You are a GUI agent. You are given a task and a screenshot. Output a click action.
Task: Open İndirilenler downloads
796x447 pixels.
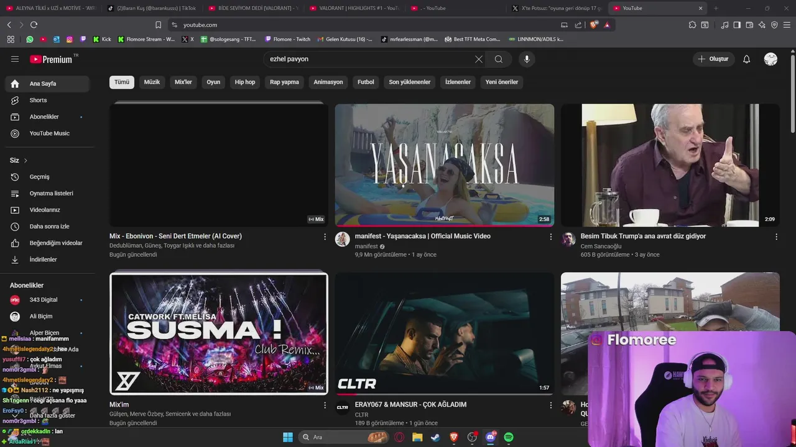click(47, 260)
